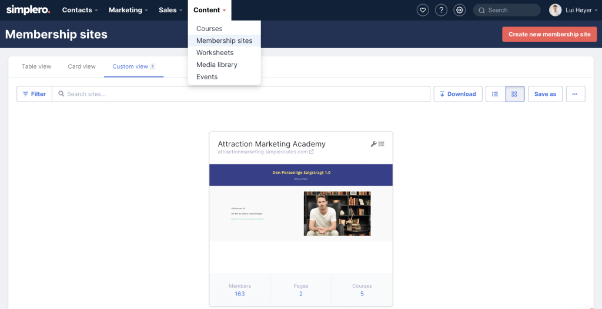Expand the Marketing menu
602x309 pixels.
click(128, 11)
